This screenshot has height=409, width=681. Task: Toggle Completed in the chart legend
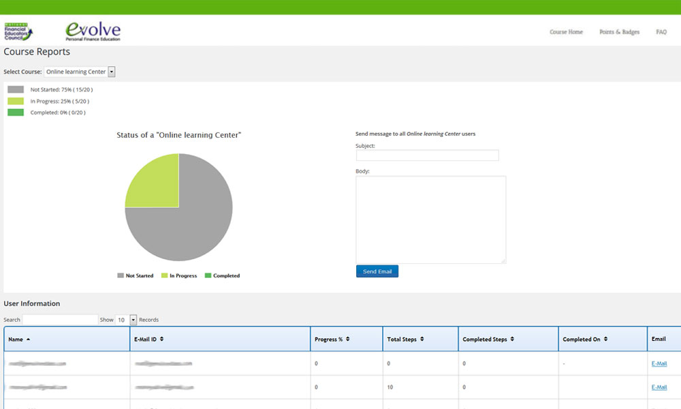click(223, 275)
